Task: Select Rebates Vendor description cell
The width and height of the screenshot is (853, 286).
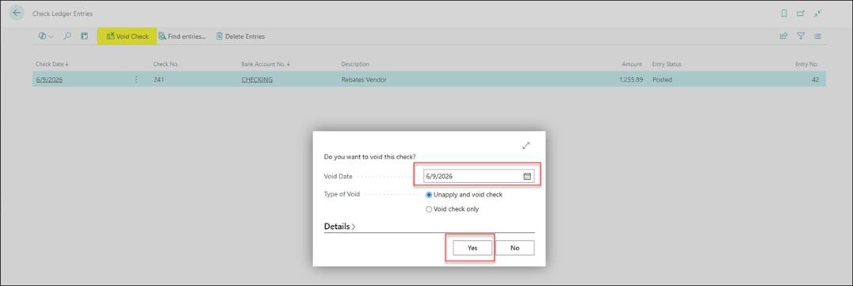Action: 364,79
